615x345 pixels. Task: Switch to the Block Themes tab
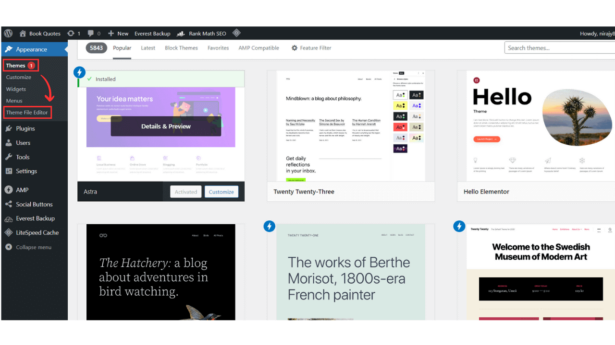tap(181, 48)
